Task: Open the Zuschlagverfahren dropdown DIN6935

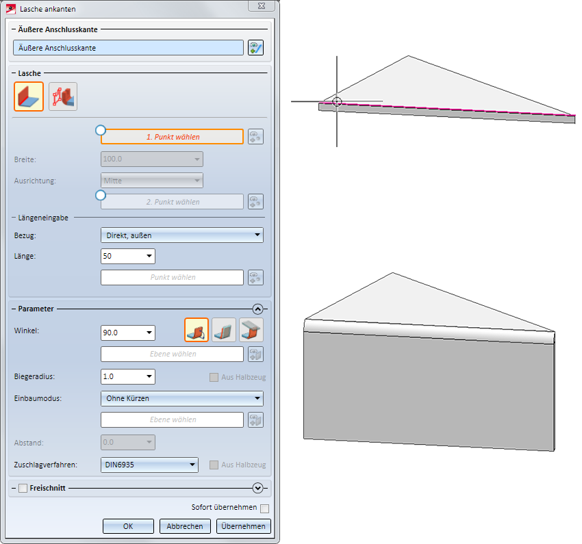Action: (149, 465)
